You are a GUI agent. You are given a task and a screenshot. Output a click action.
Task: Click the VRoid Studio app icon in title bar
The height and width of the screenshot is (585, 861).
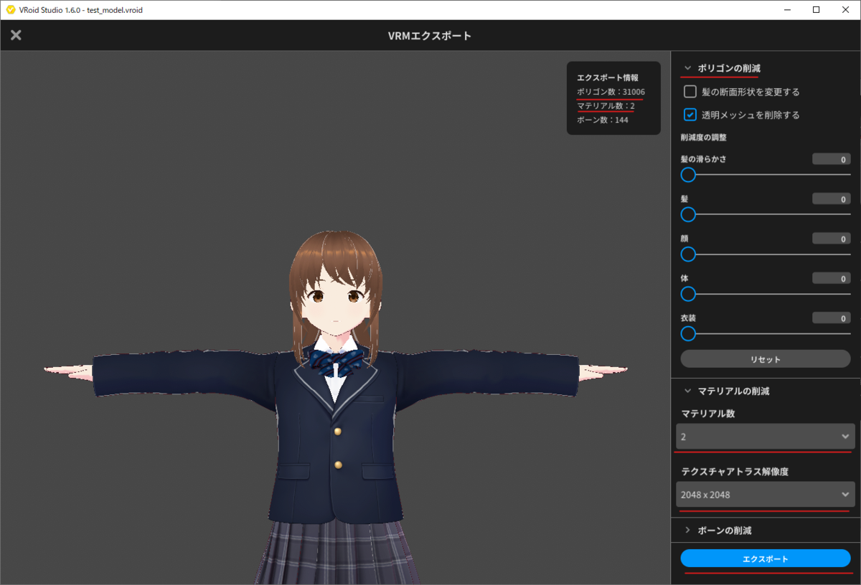pos(10,10)
